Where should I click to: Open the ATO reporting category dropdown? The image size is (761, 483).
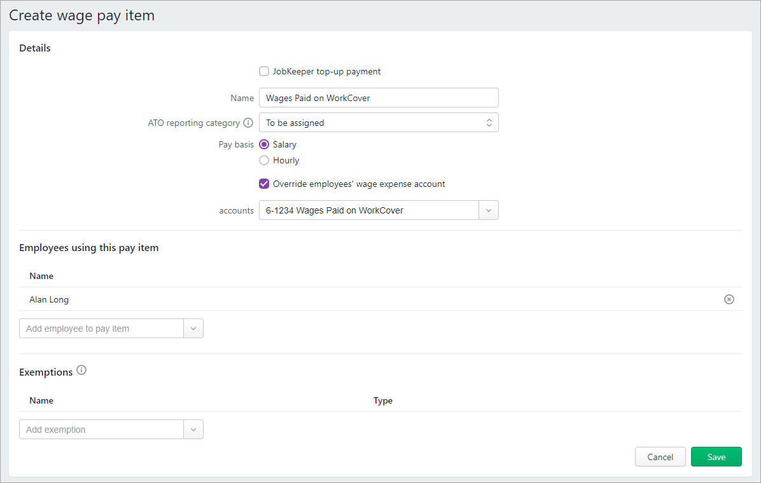point(379,123)
